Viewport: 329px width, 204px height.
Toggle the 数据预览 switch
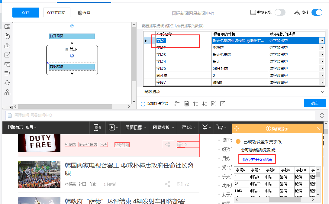coord(280,13)
